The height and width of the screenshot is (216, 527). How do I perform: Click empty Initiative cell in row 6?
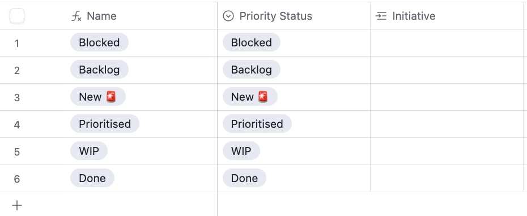[447, 179]
